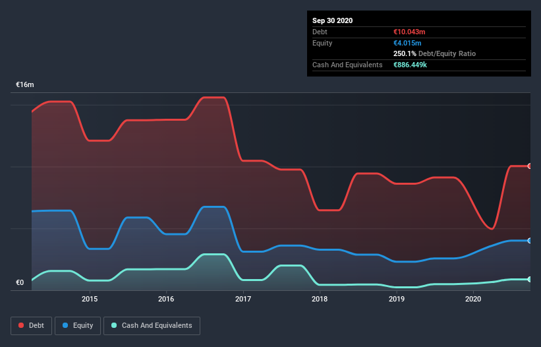Click the blue Equity legend dot
Image resolution: width=541 pixels, height=347 pixels.
click(x=65, y=325)
